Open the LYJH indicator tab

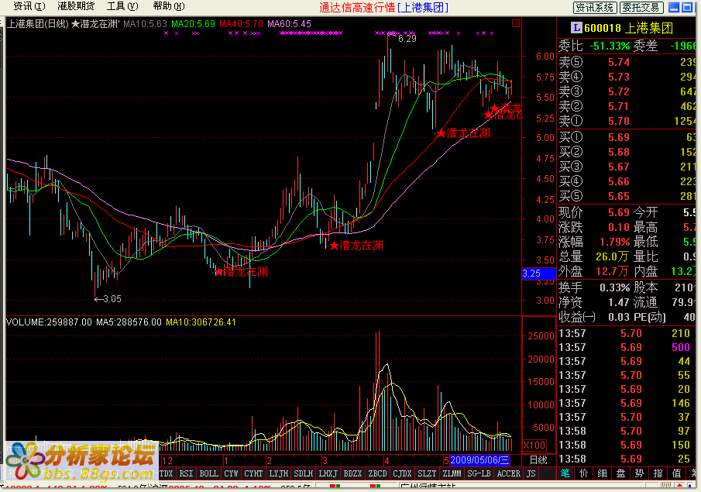pyautogui.click(x=279, y=473)
